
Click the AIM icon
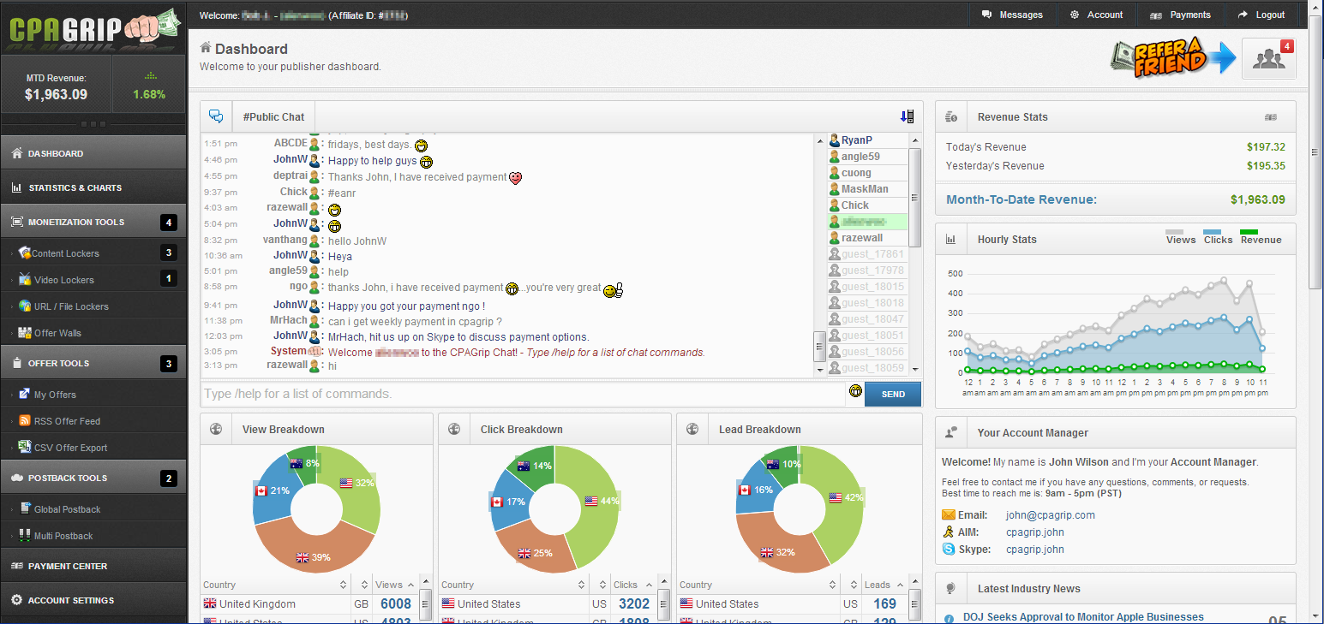point(949,532)
